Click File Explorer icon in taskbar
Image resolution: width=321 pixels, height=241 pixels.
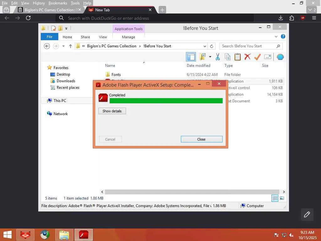[x=64, y=235]
